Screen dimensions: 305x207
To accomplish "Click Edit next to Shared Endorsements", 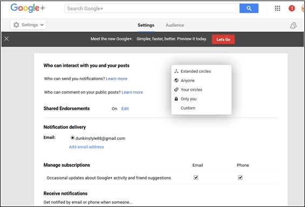I will tap(125, 109).
